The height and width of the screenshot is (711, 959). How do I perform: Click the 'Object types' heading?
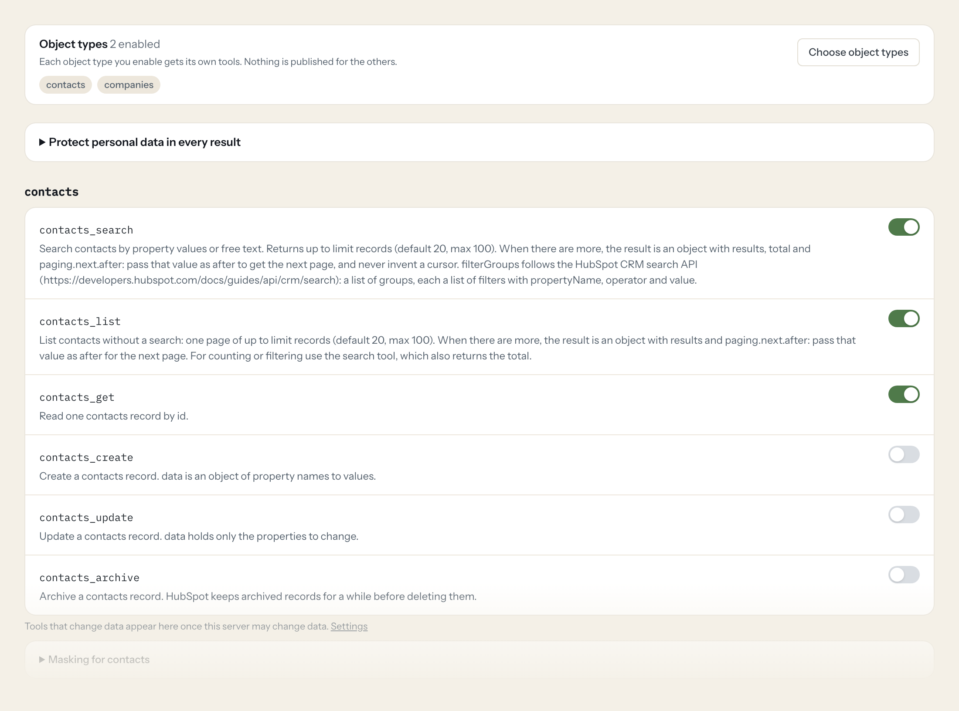(73, 44)
